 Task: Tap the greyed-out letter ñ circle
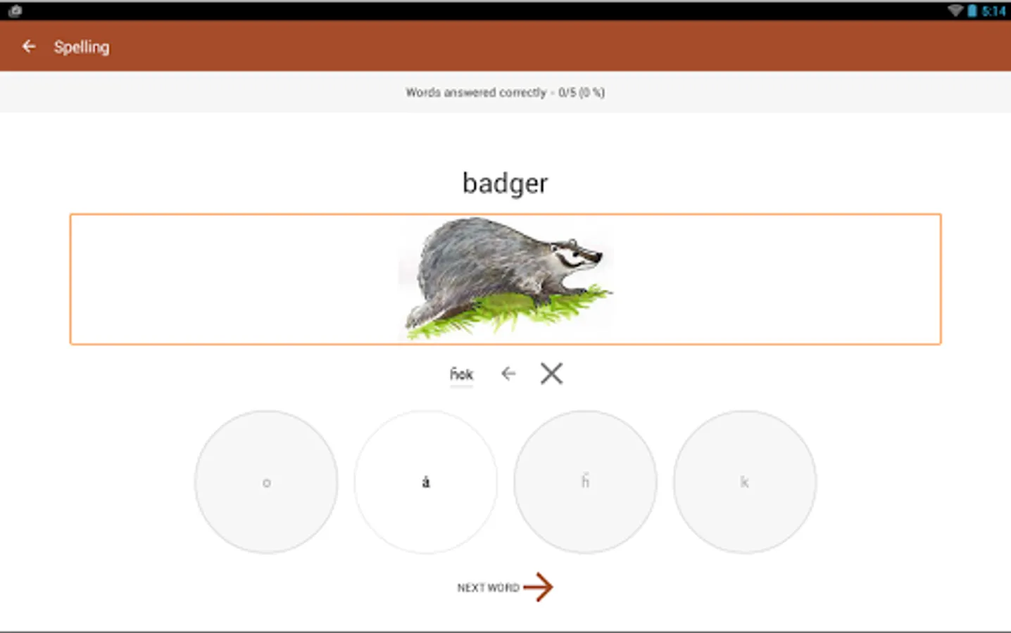point(585,482)
